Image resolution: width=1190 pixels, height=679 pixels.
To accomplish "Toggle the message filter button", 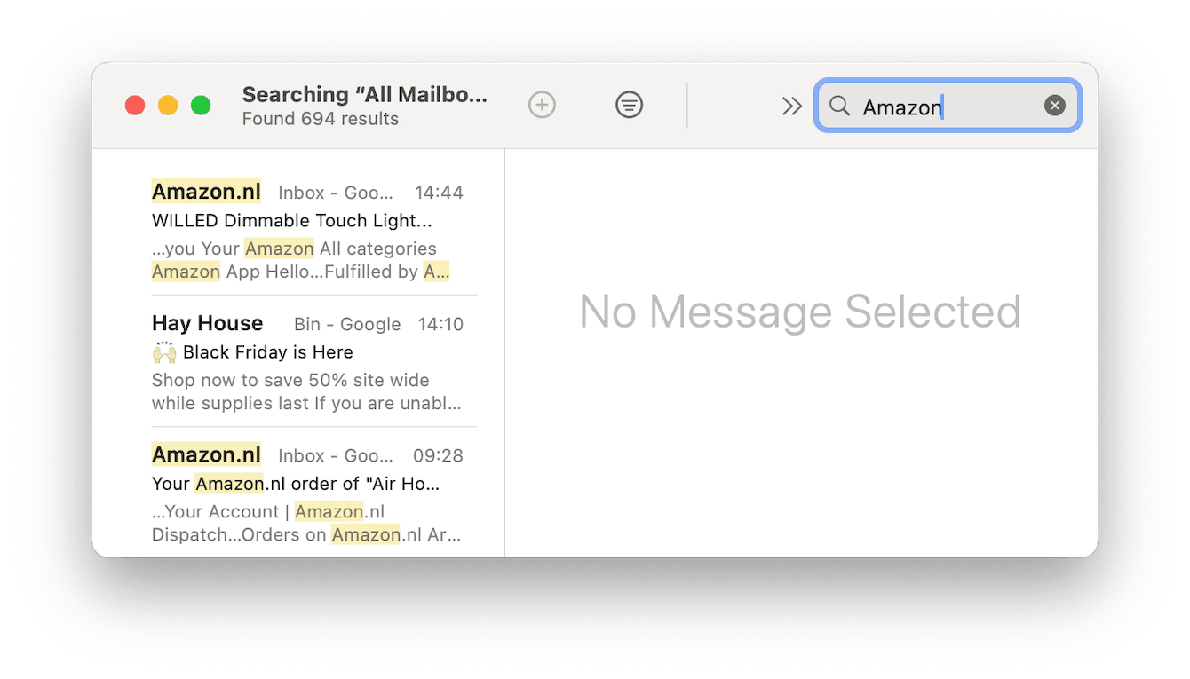I will pos(629,106).
